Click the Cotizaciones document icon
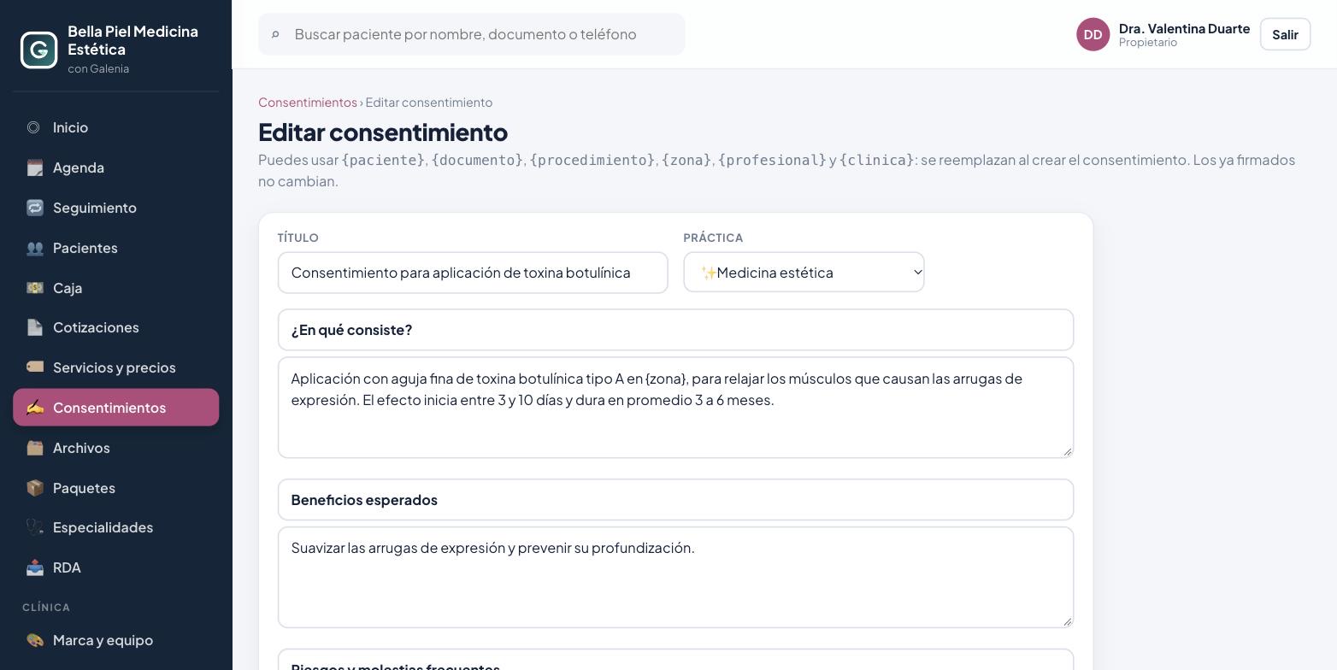 (x=34, y=327)
